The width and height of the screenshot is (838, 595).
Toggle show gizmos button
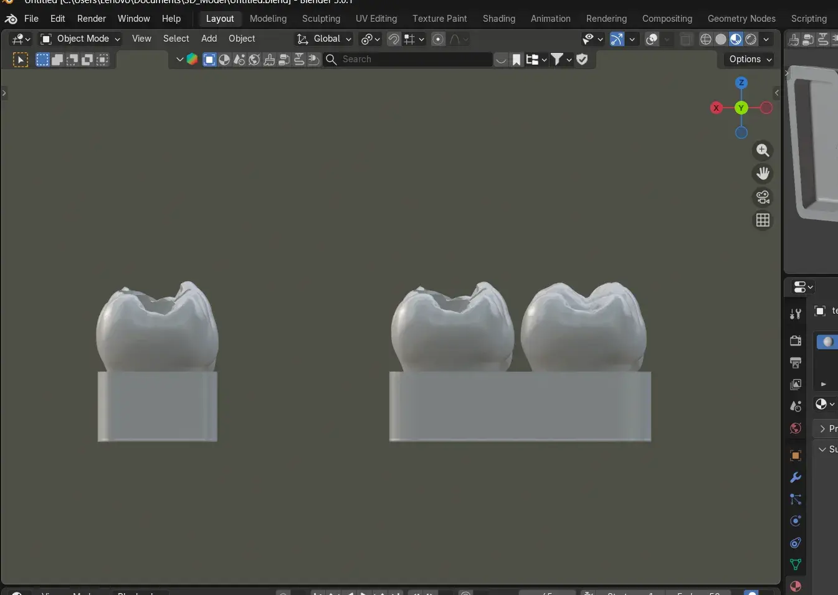617,39
